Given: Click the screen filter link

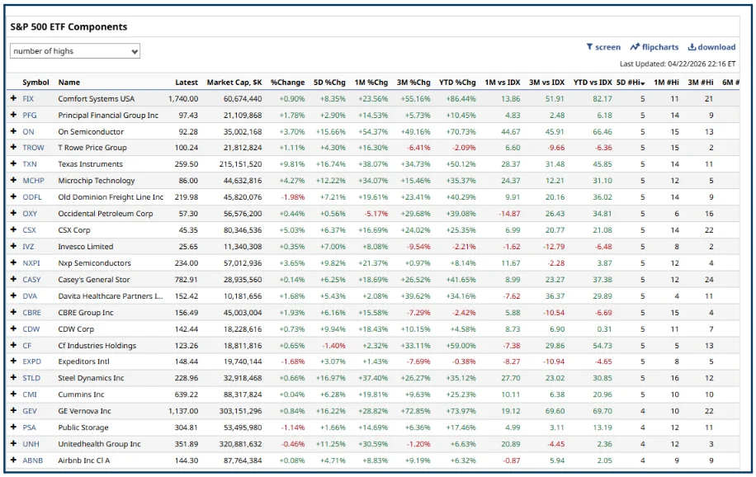Looking at the screenshot, I should (x=603, y=47).
